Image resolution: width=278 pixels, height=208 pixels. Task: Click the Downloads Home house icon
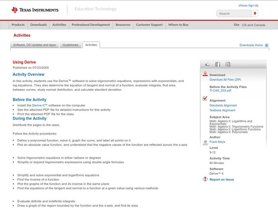(267, 45)
